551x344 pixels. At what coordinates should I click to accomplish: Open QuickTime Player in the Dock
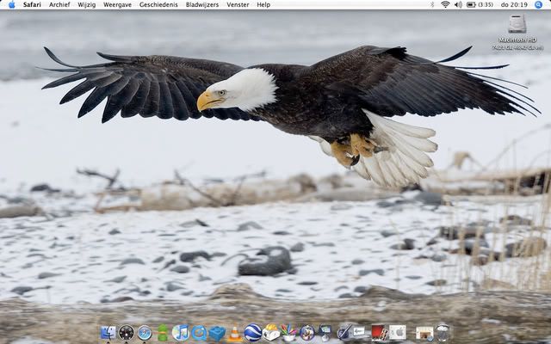(x=199, y=333)
